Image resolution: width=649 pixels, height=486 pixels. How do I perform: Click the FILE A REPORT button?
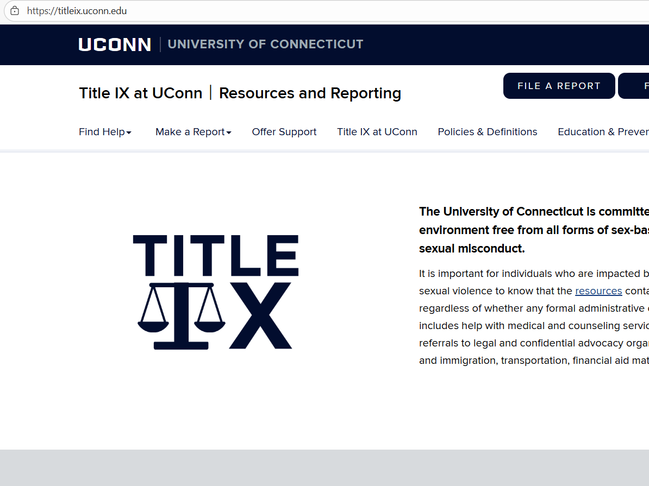559,85
